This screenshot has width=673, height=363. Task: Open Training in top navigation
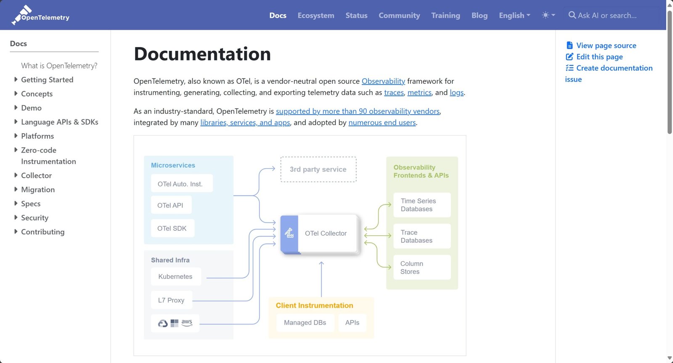[445, 15]
